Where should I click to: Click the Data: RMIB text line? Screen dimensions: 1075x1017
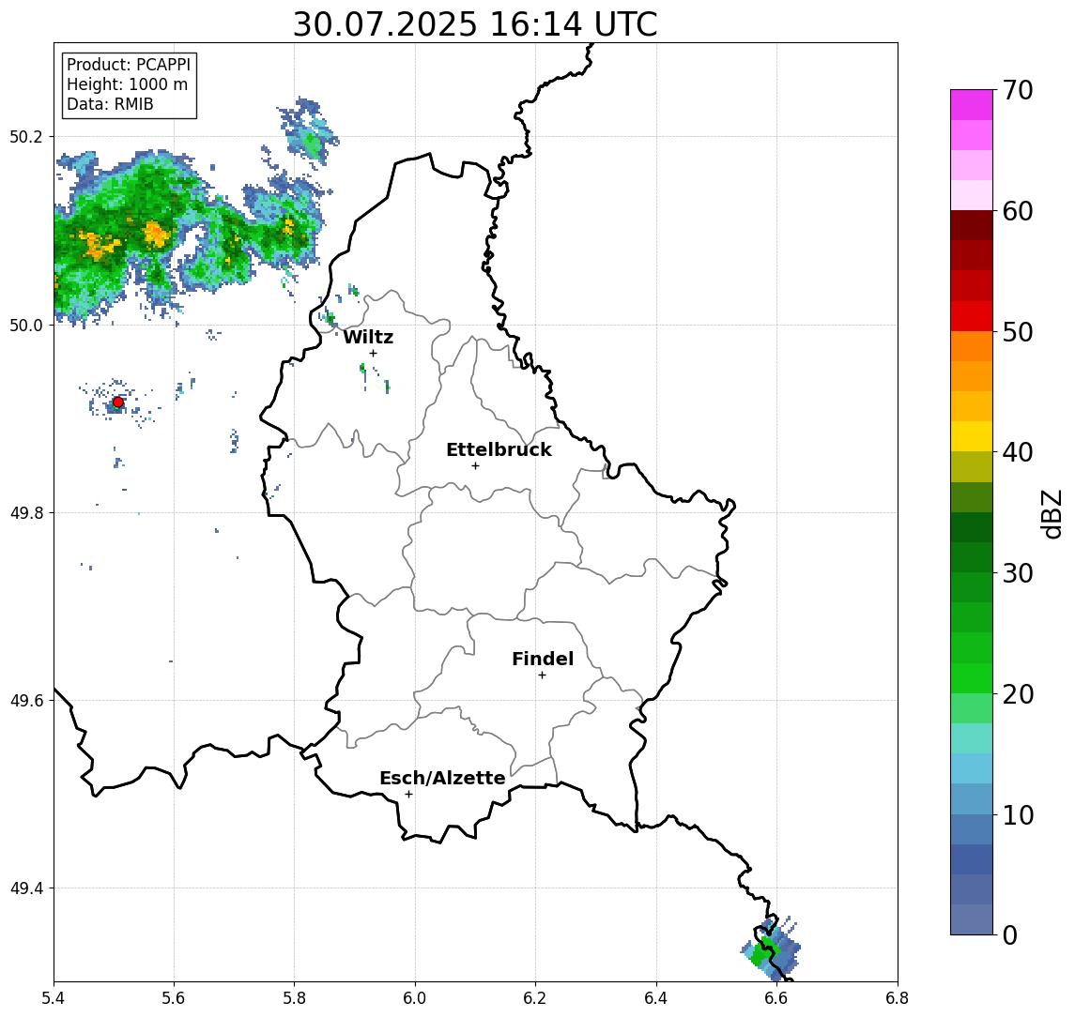110,104
